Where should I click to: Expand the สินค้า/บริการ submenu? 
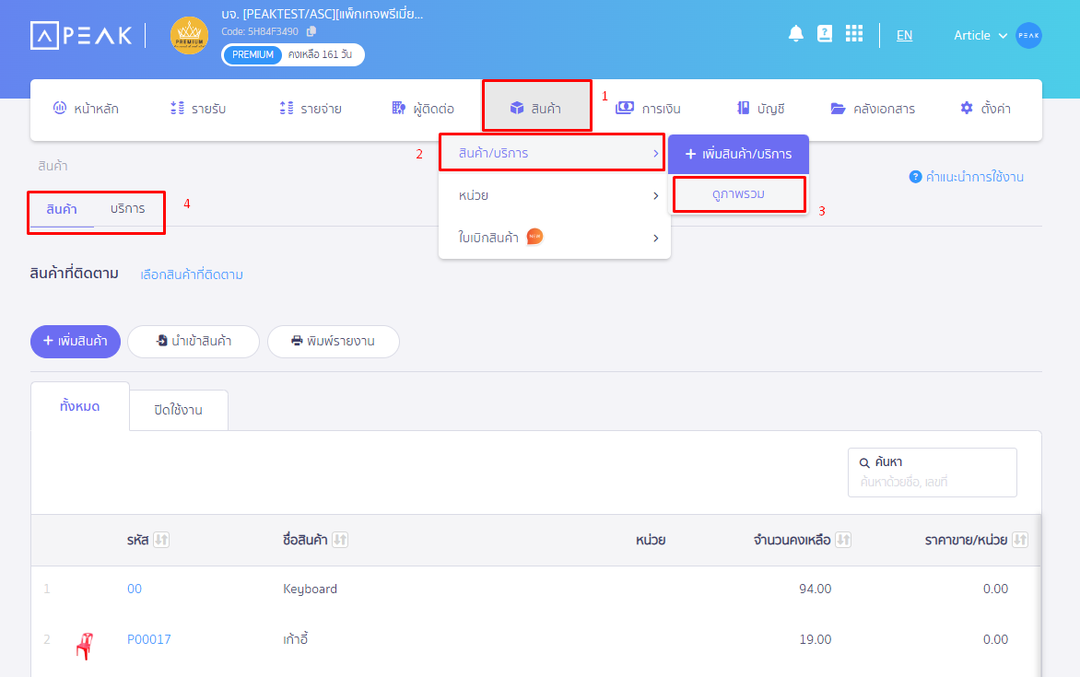(x=551, y=153)
